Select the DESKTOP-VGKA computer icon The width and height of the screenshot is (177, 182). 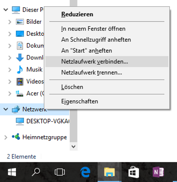(20, 122)
